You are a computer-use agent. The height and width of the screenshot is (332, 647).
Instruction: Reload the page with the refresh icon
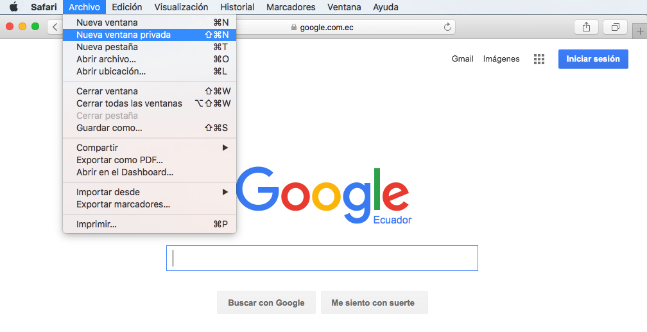[x=447, y=27]
